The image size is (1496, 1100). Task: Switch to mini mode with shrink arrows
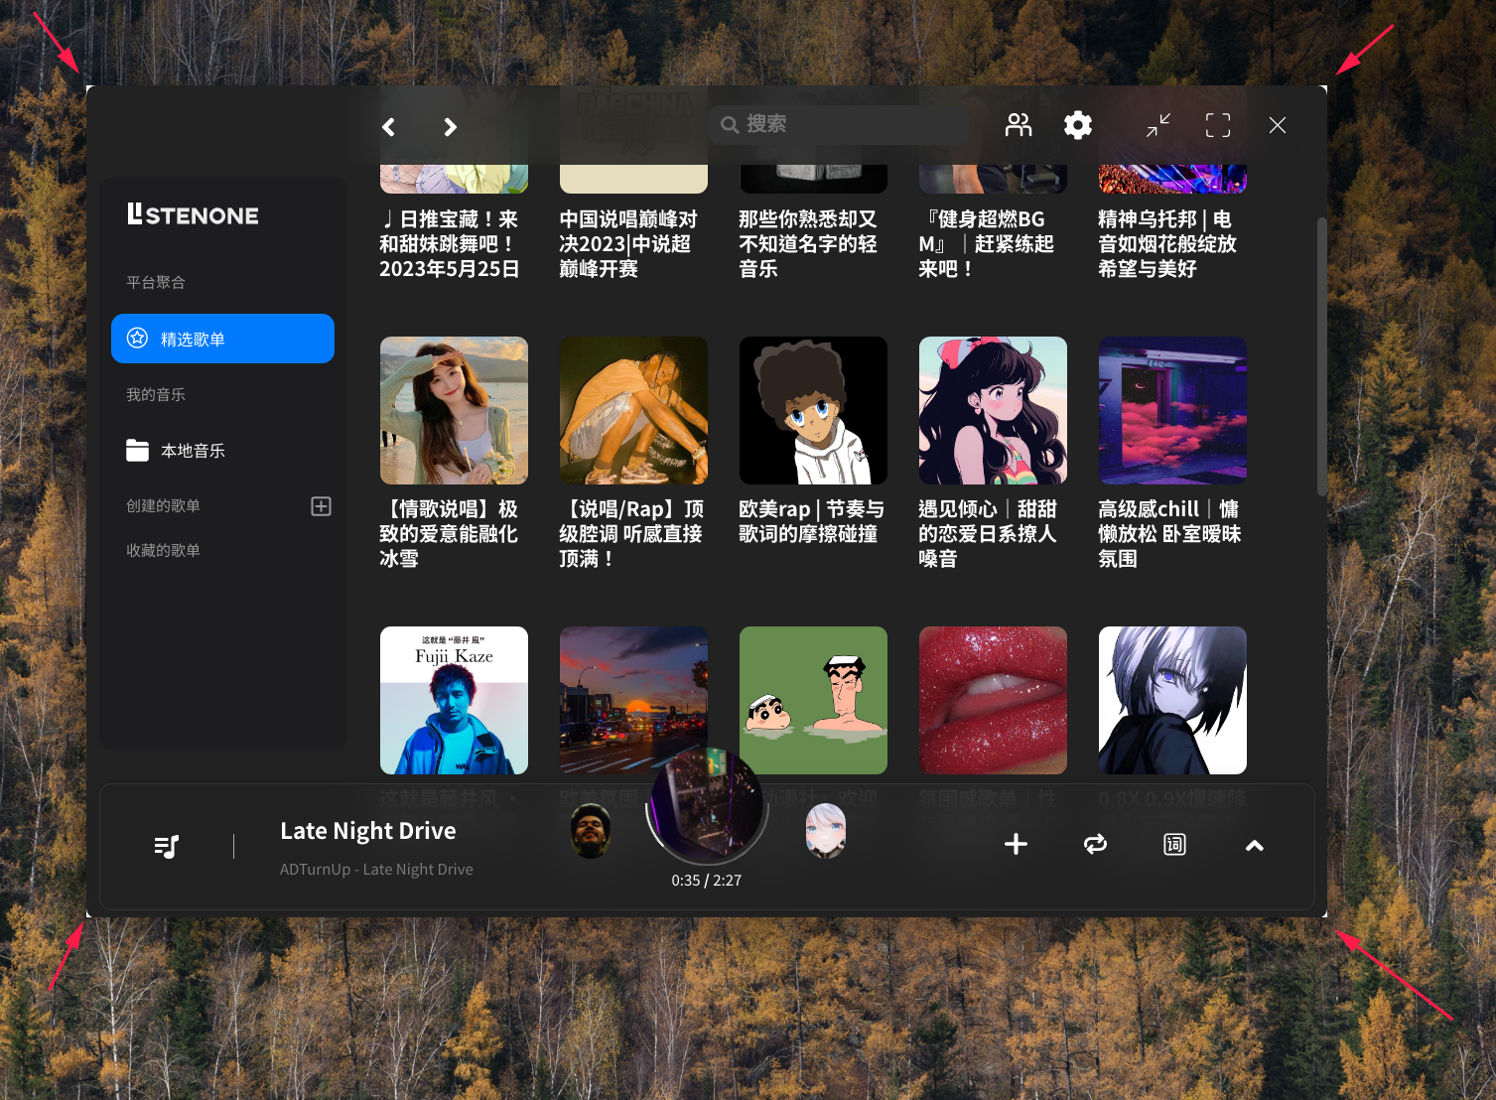pos(1158,125)
